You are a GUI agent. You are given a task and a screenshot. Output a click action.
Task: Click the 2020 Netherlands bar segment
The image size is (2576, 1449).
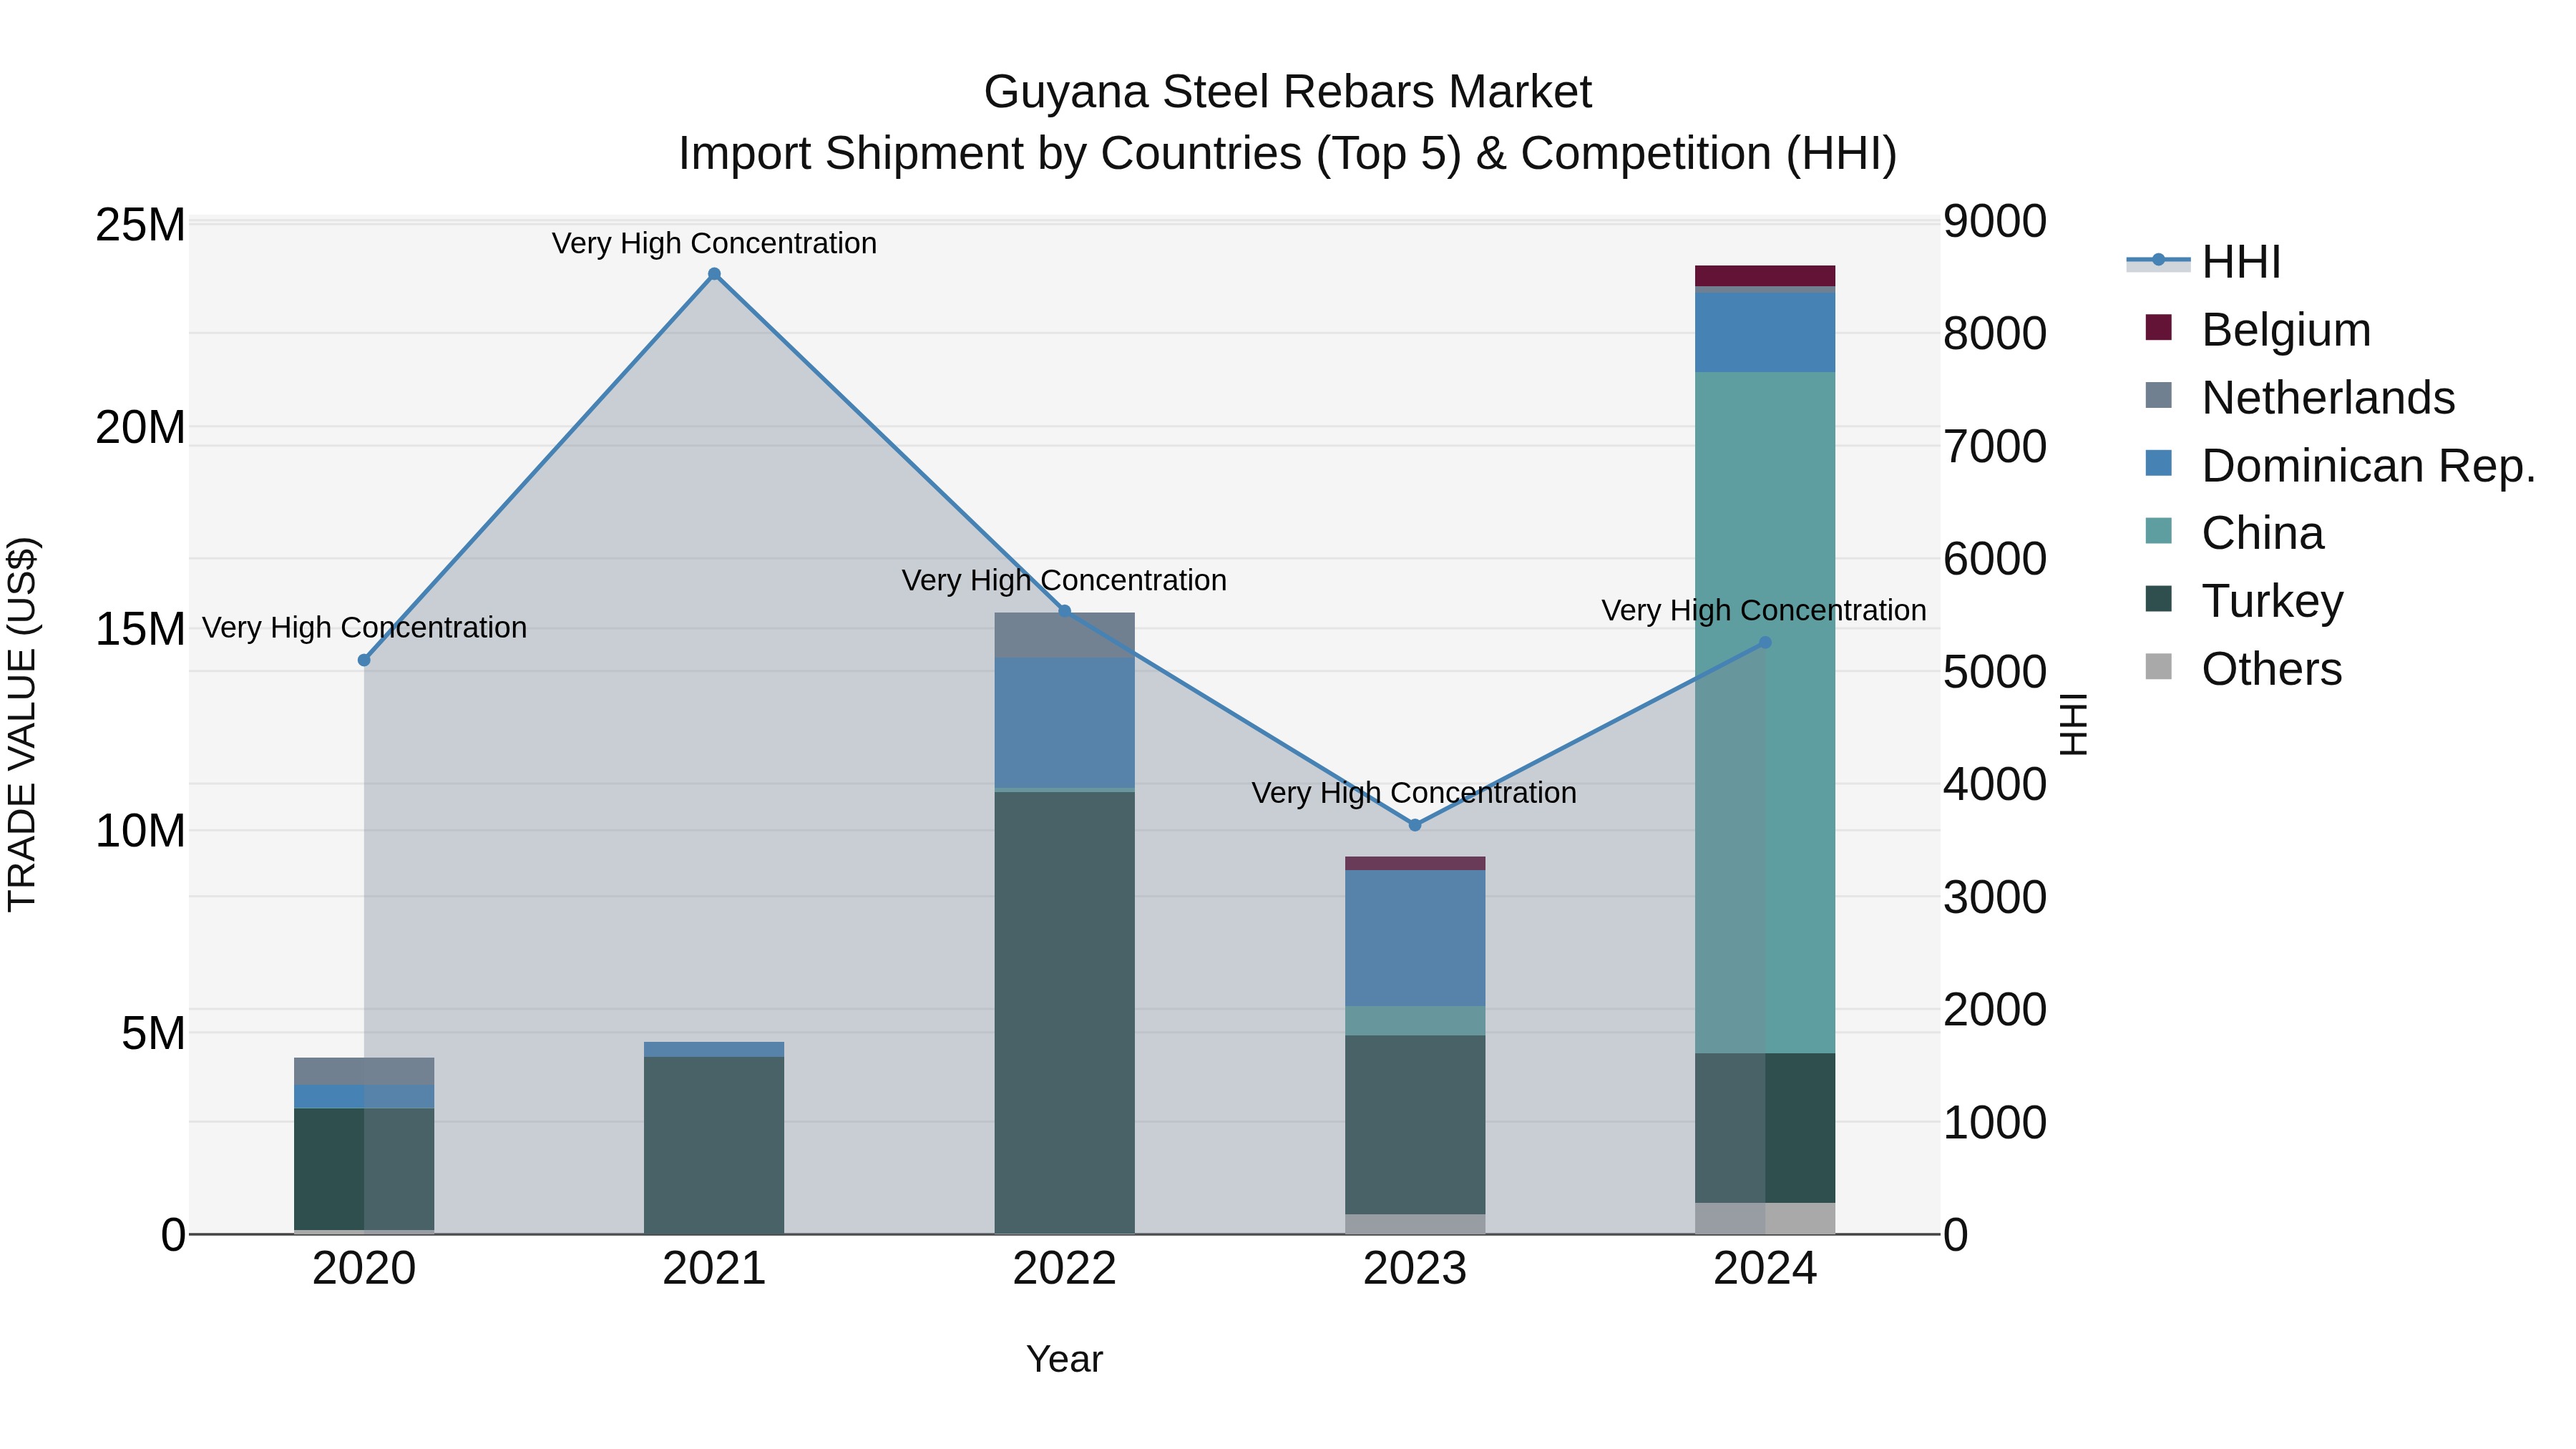click(364, 1071)
